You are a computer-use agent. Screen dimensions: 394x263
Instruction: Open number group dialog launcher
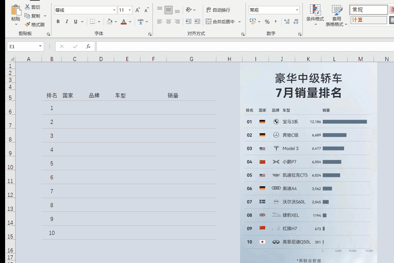click(300, 34)
